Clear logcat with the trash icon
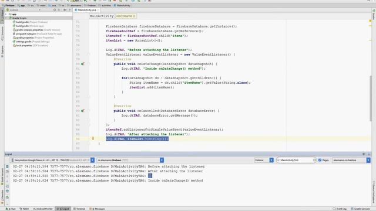376x211 pixels. [x=7, y=166]
